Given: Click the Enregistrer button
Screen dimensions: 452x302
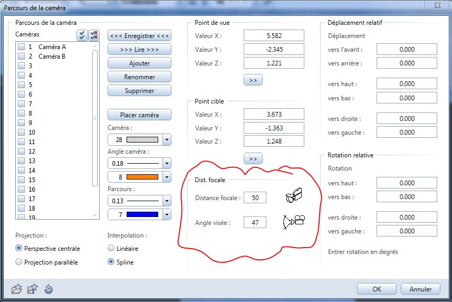Looking at the screenshot, I should [140, 36].
